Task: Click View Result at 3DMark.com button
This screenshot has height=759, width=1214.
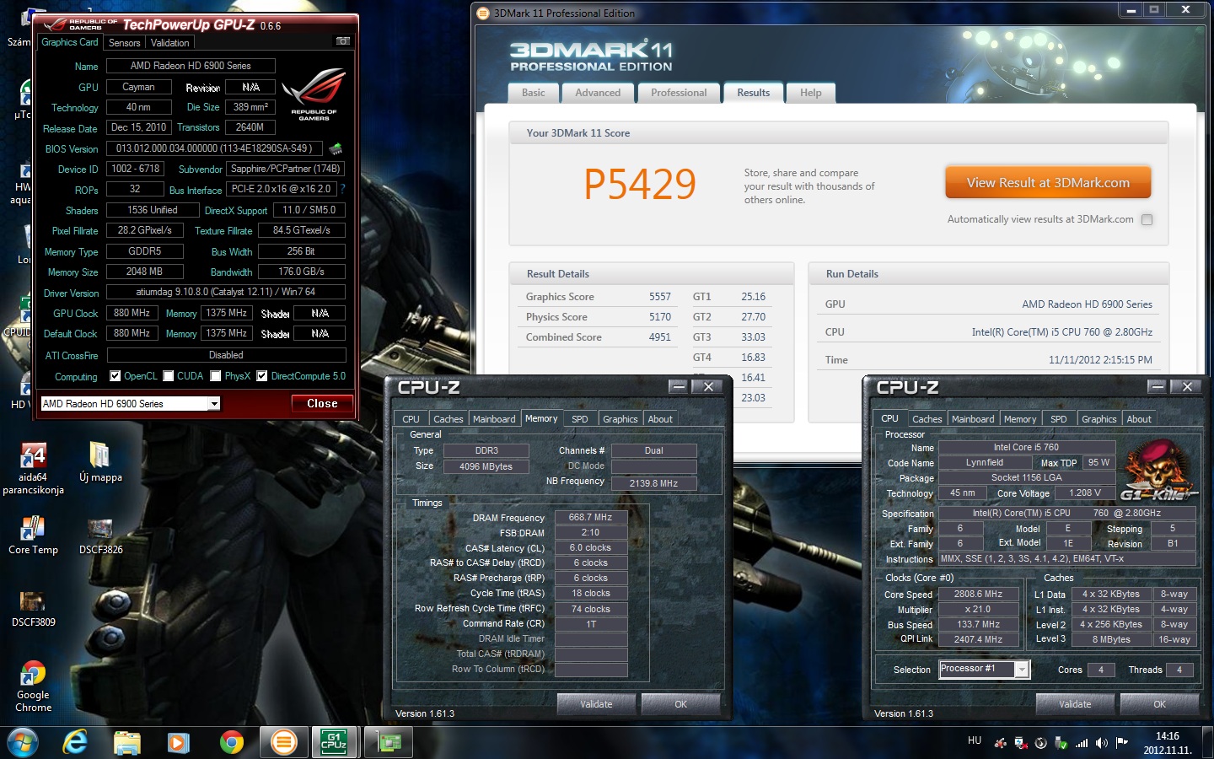Action: [1048, 182]
